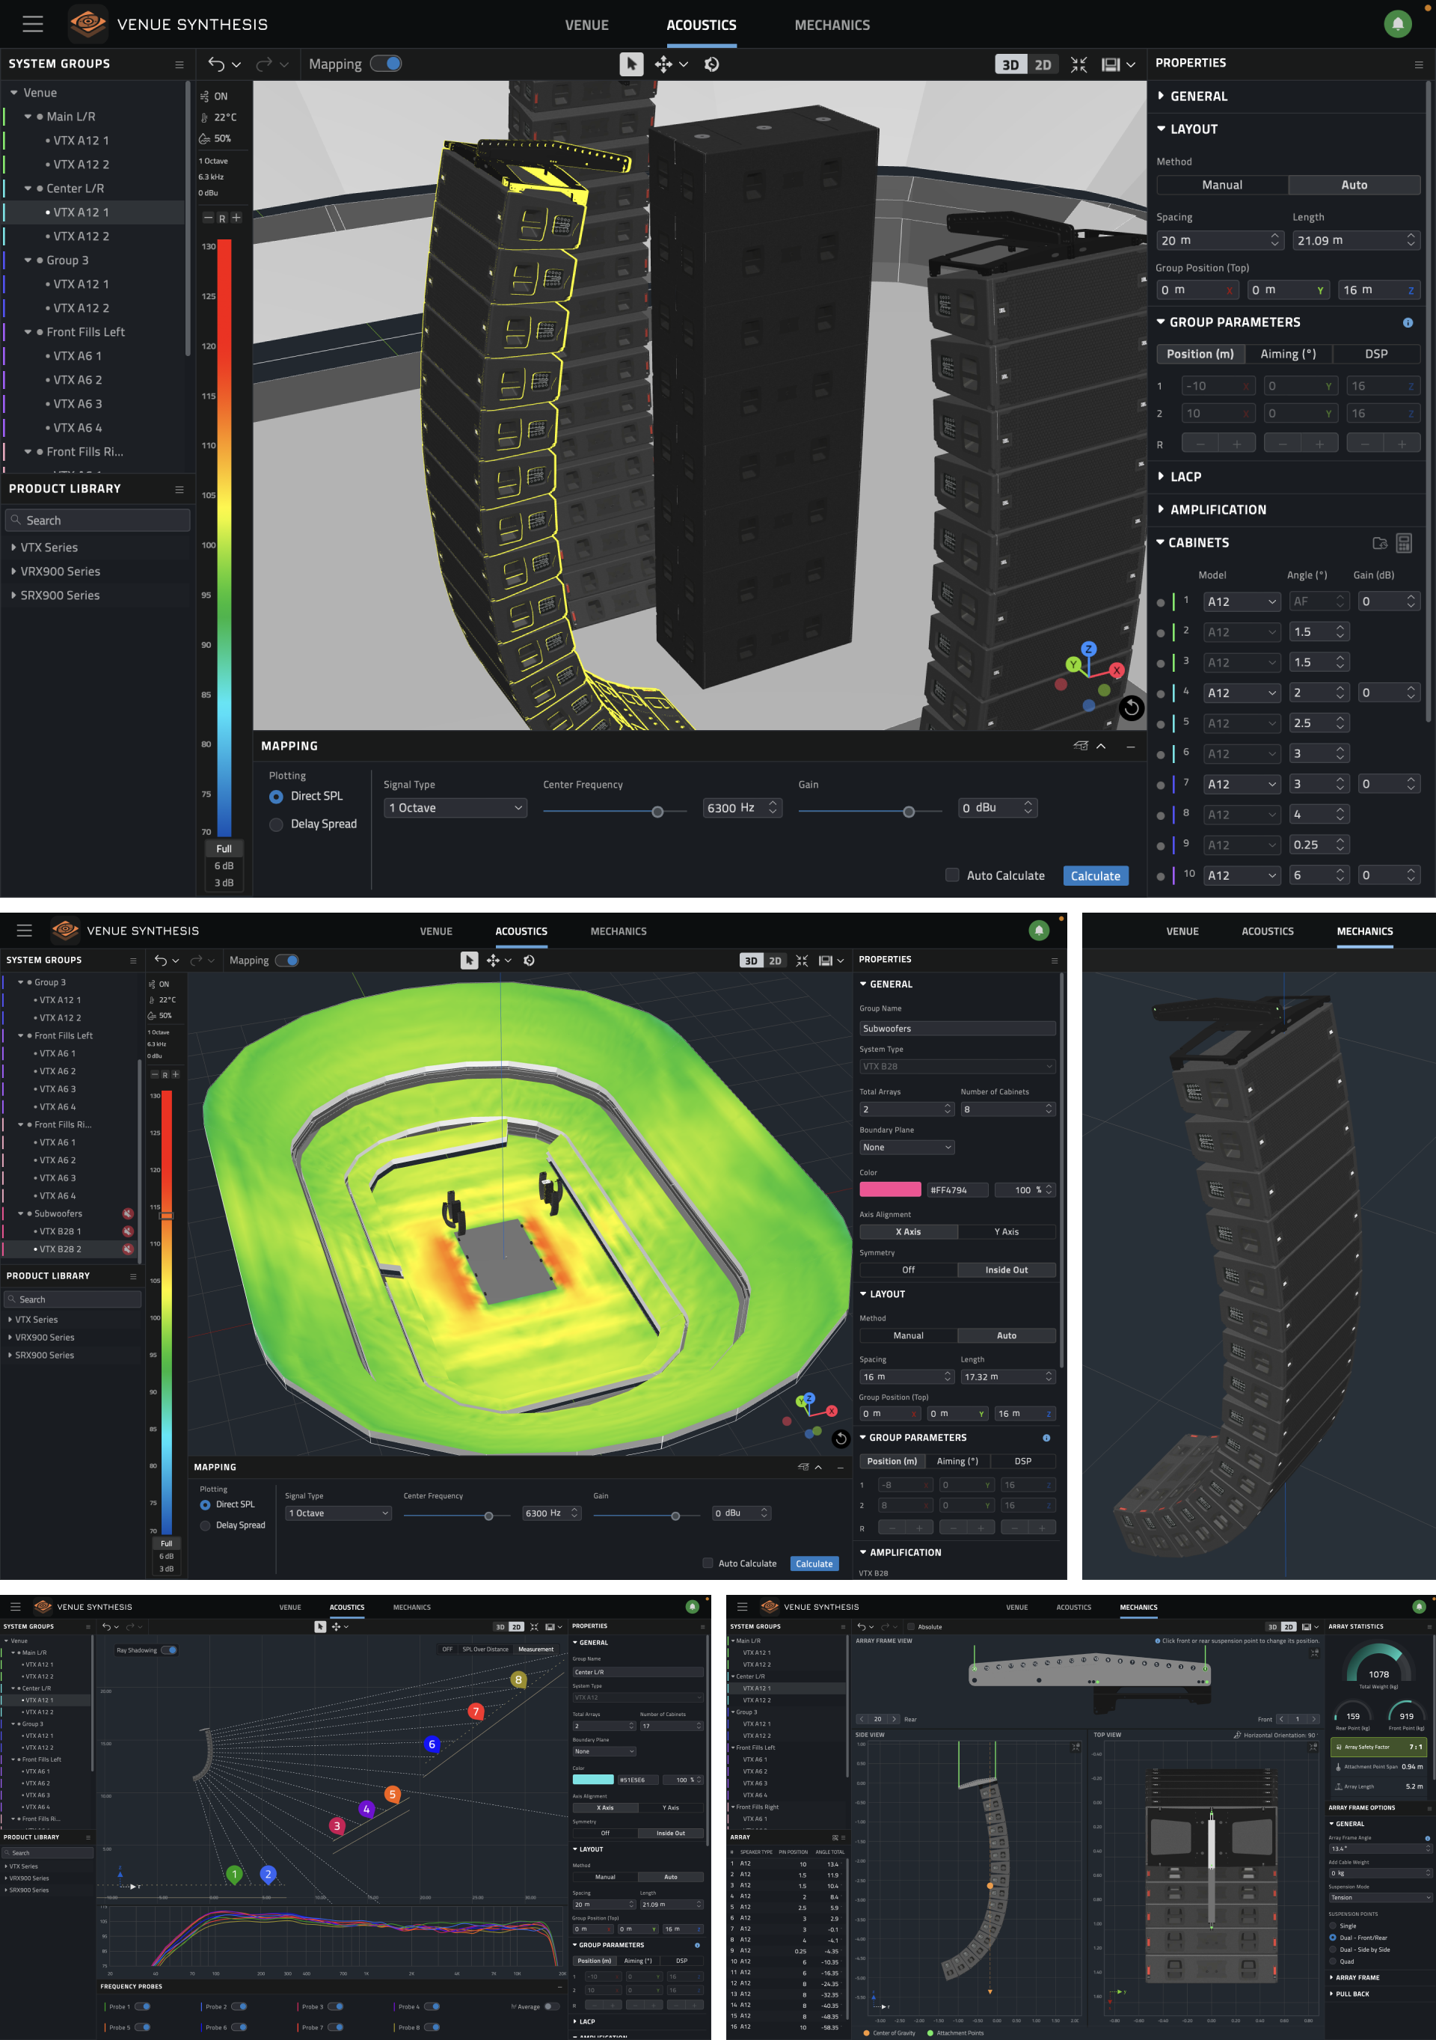Click the Spacing 20 m field
The image size is (1436, 2040).
1219,241
